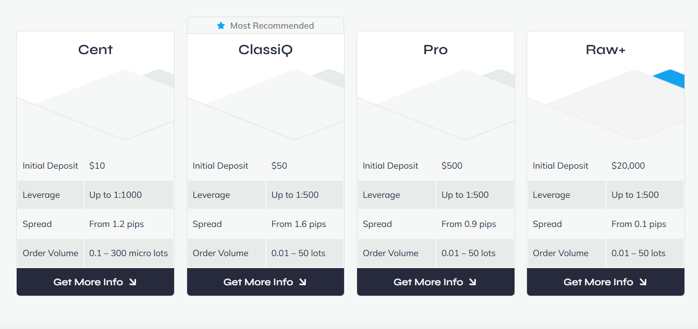Screen dimensions: 698x329
Task: Click the arrow icon on Cent's button
Action: pos(132,282)
